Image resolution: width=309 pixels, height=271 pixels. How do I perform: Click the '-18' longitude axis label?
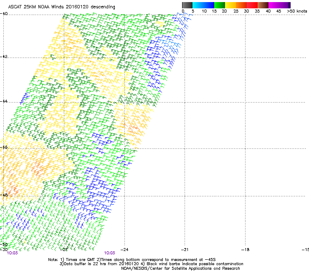pyautogui.click(x=245, y=250)
